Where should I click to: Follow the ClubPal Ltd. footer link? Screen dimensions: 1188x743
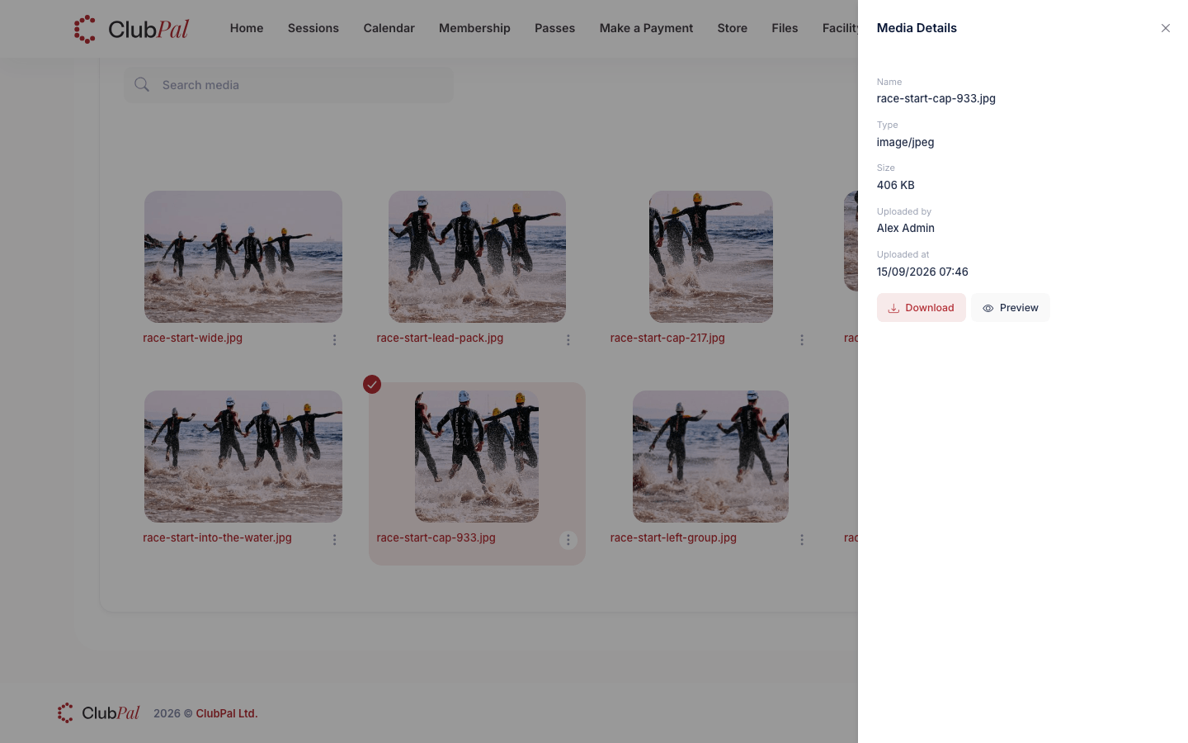click(x=227, y=713)
